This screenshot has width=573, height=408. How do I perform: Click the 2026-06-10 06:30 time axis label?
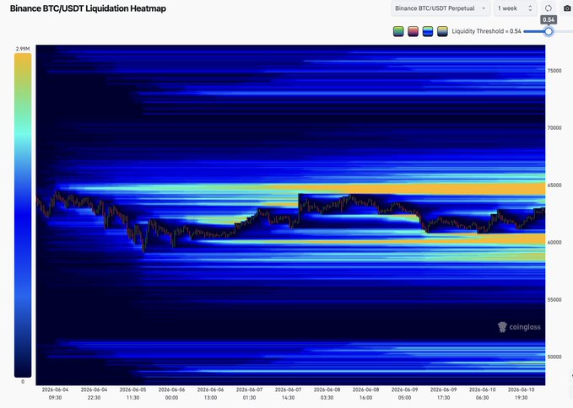click(483, 394)
